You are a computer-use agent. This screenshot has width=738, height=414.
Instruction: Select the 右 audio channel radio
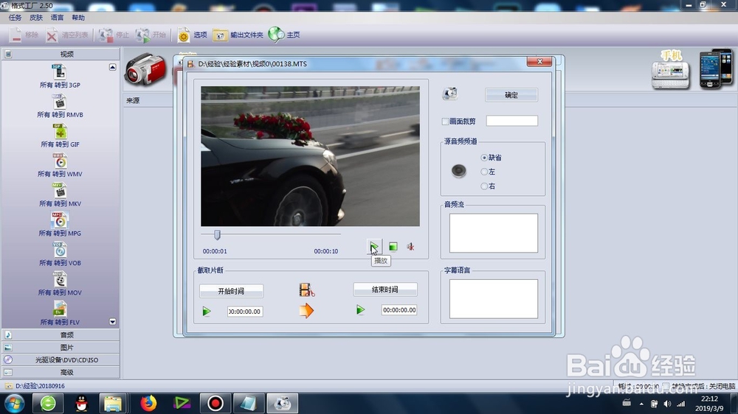click(484, 186)
